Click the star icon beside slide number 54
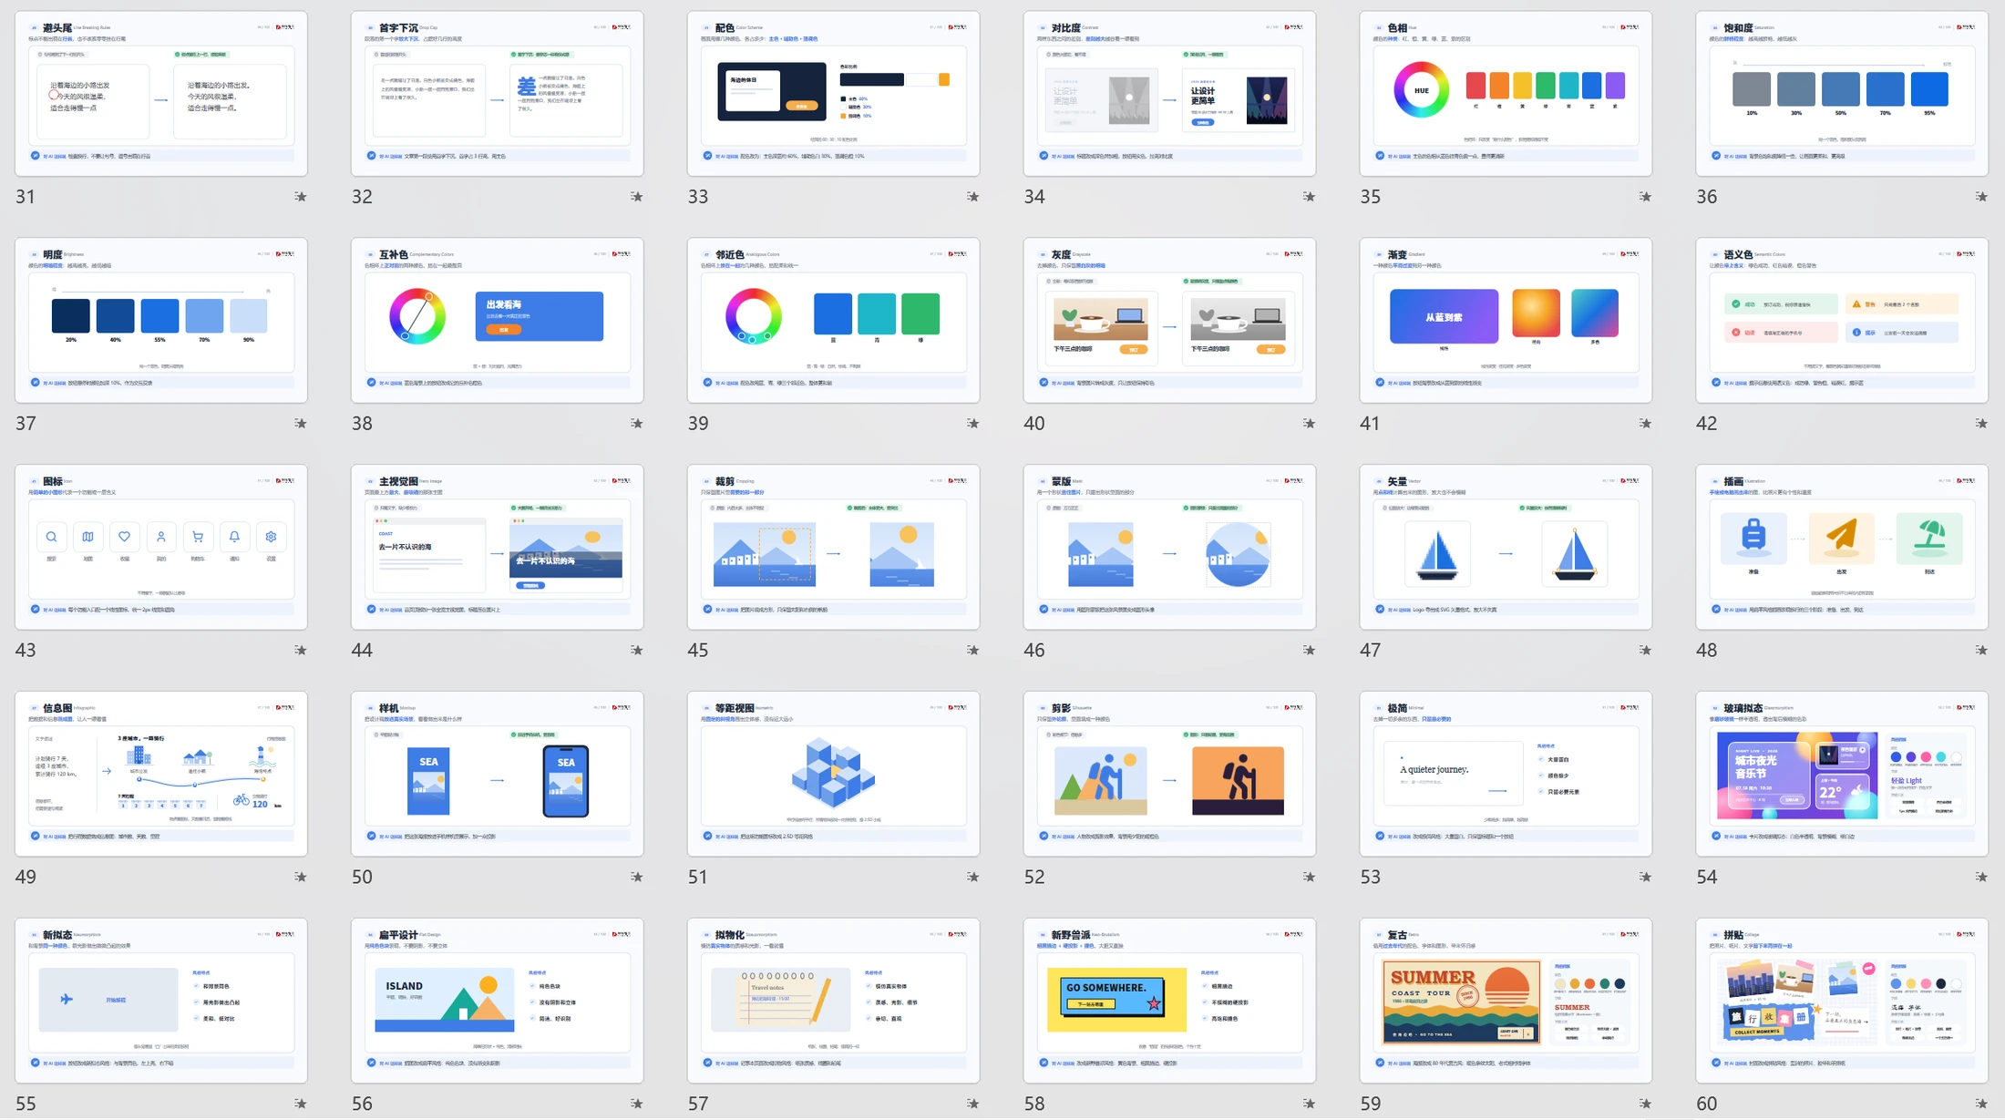The image size is (2005, 1120). pyautogui.click(x=1981, y=878)
